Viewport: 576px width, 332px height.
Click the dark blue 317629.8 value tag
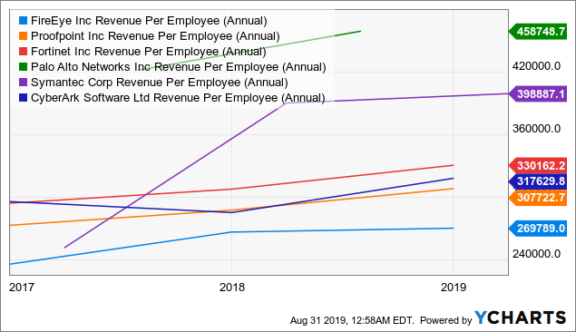[x=538, y=181]
